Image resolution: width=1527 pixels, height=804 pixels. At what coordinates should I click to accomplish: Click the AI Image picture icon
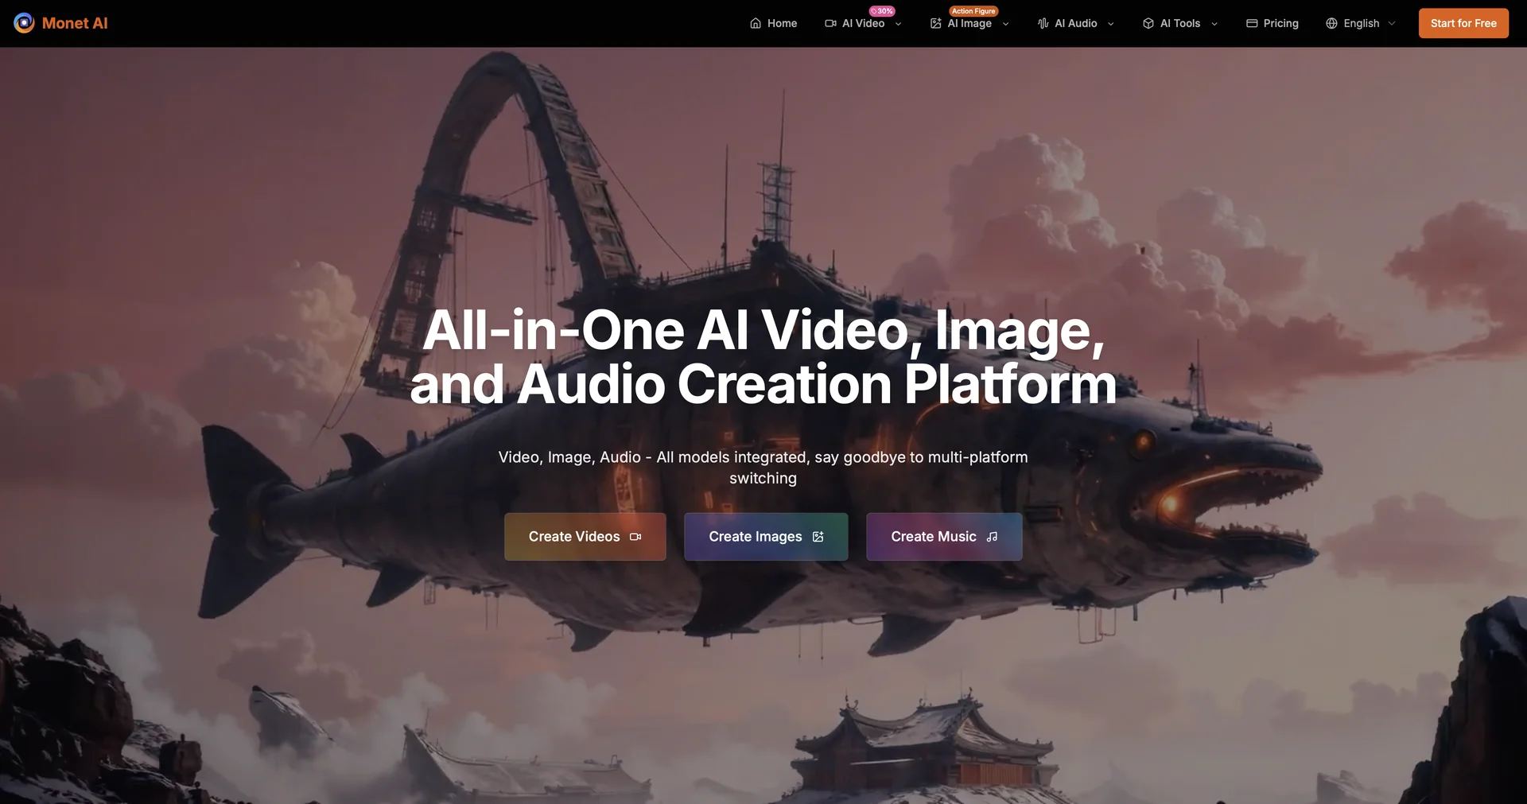click(x=936, y=23)
